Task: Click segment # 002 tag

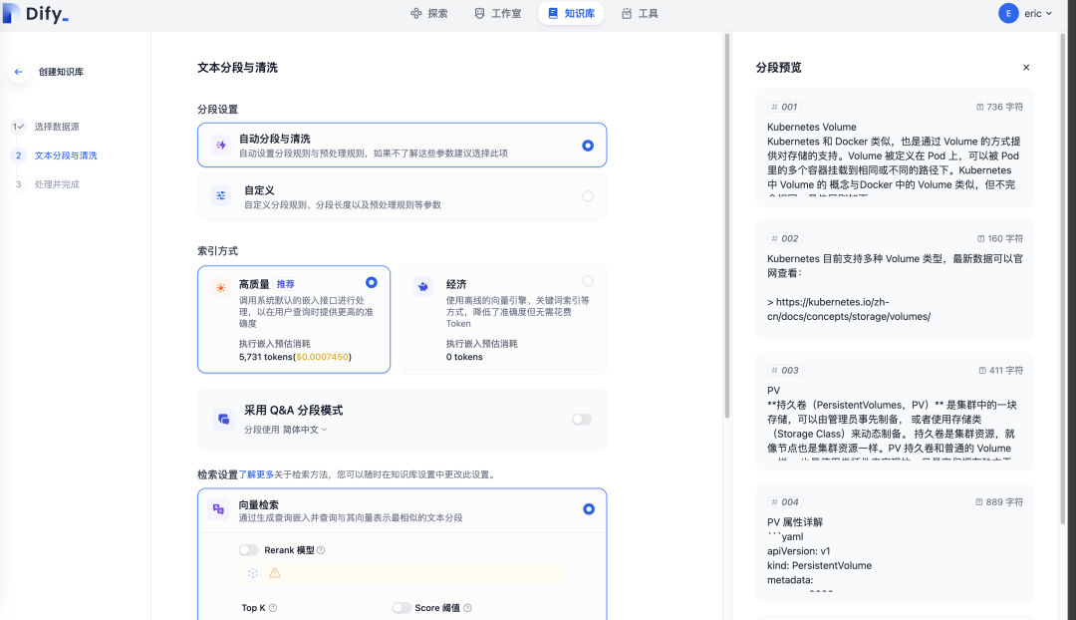Action: [x=785, y=238]
